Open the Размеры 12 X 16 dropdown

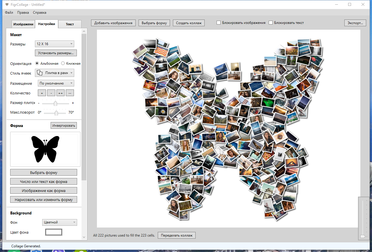tap(54, 44)
